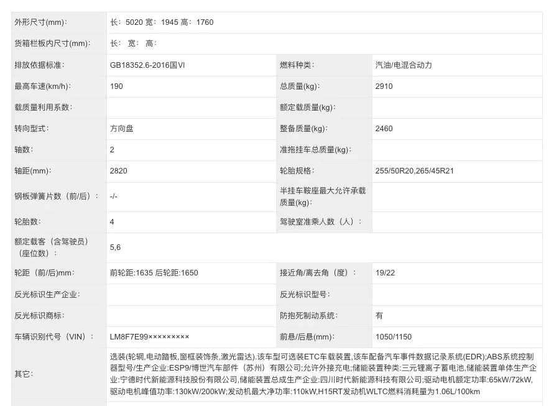The image size is (554, 406).
Task: Select tire count value 4
Action: [112, 222]
